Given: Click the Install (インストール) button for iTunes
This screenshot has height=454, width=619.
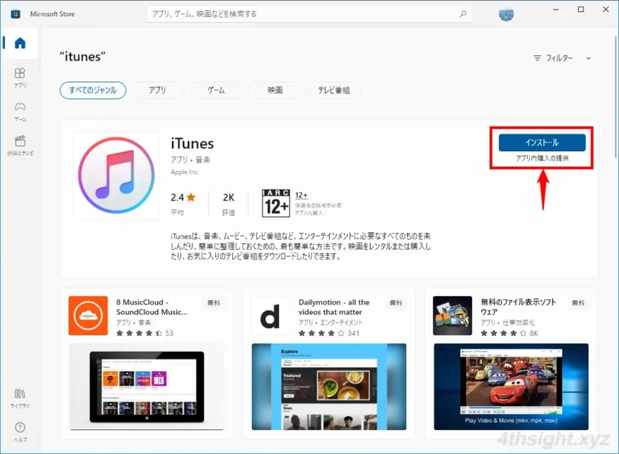Looking at the screenshot, I should click(x=542, y=143).
